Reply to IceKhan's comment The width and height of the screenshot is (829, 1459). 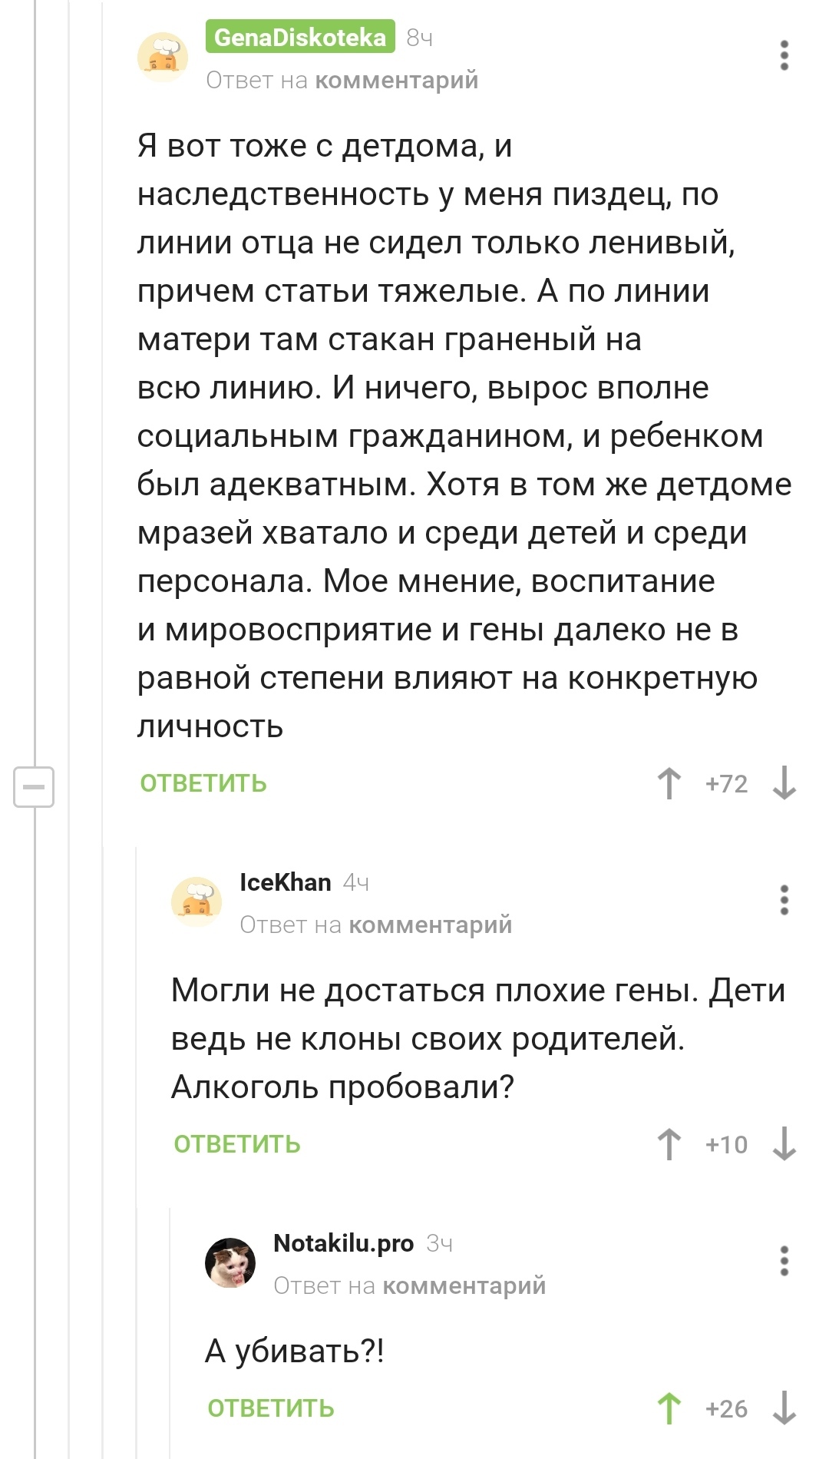(x=237, y=1144)
